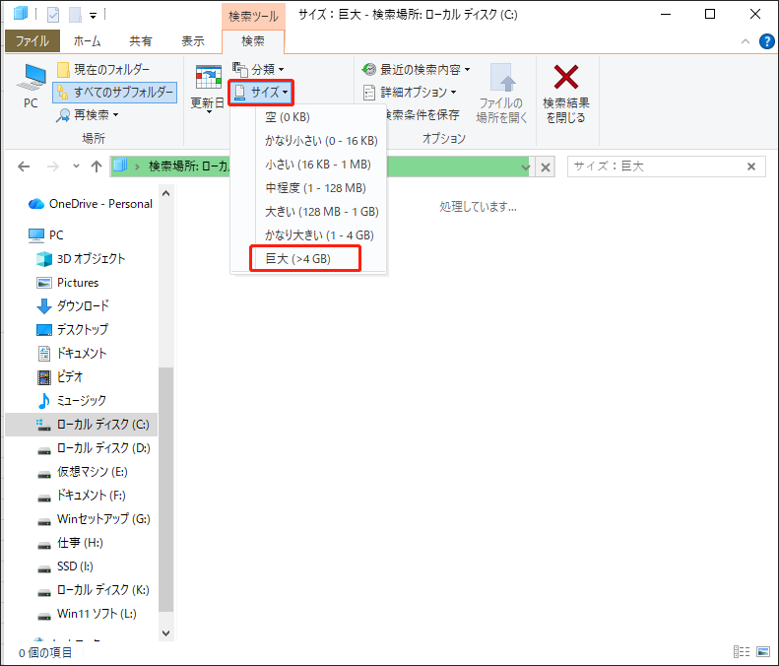Viewport: 779px width, 666px height.
Task: Click the PC search location icon
Action: 31,86
